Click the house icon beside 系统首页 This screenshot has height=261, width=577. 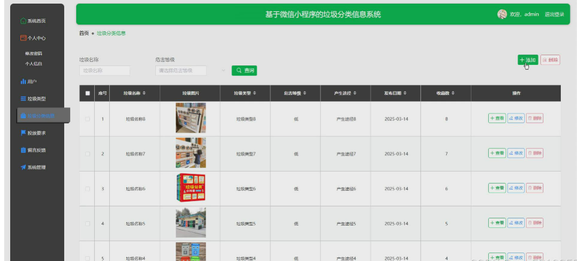coord(23,21)
